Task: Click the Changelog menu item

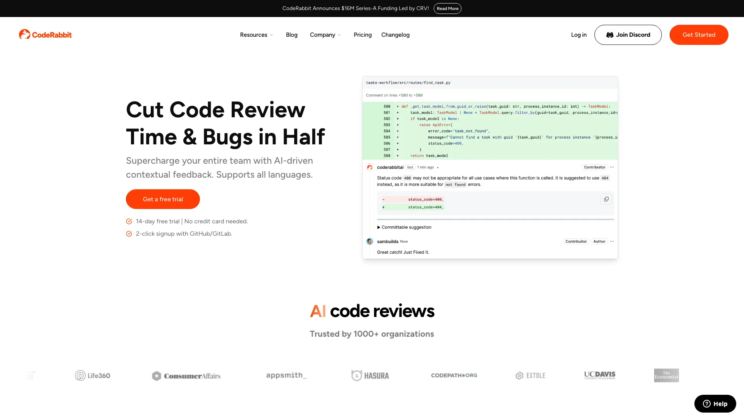Action: point(396,35)
